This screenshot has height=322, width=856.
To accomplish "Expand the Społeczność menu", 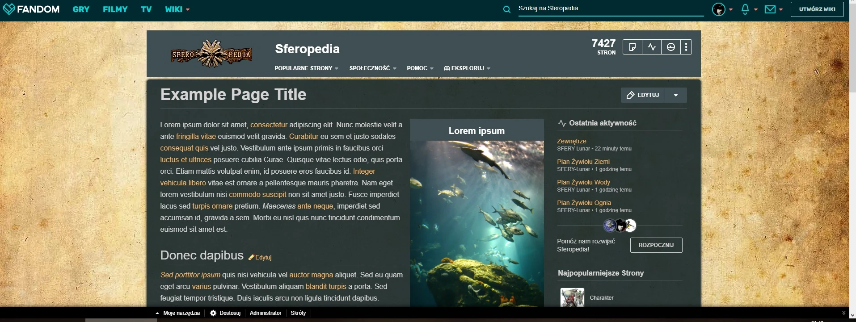I will tap(373, 68).
